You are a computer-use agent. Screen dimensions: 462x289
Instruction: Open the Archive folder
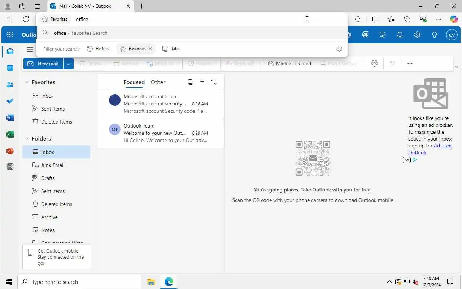(56, 217)
